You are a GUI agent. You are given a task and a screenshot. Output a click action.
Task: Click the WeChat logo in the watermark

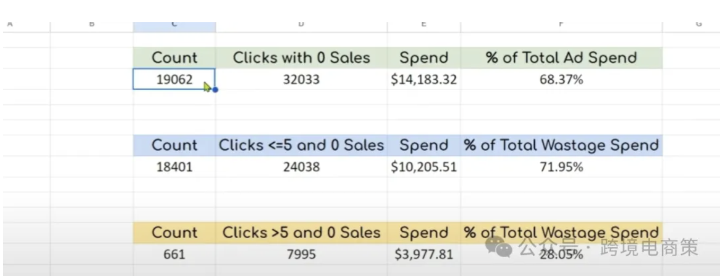499,247
